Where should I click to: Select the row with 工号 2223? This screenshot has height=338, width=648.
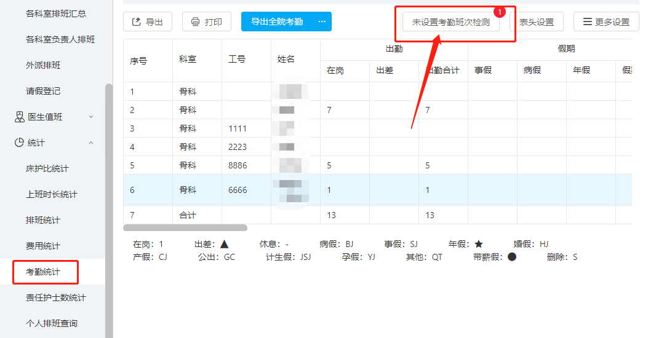pos(377,147)
